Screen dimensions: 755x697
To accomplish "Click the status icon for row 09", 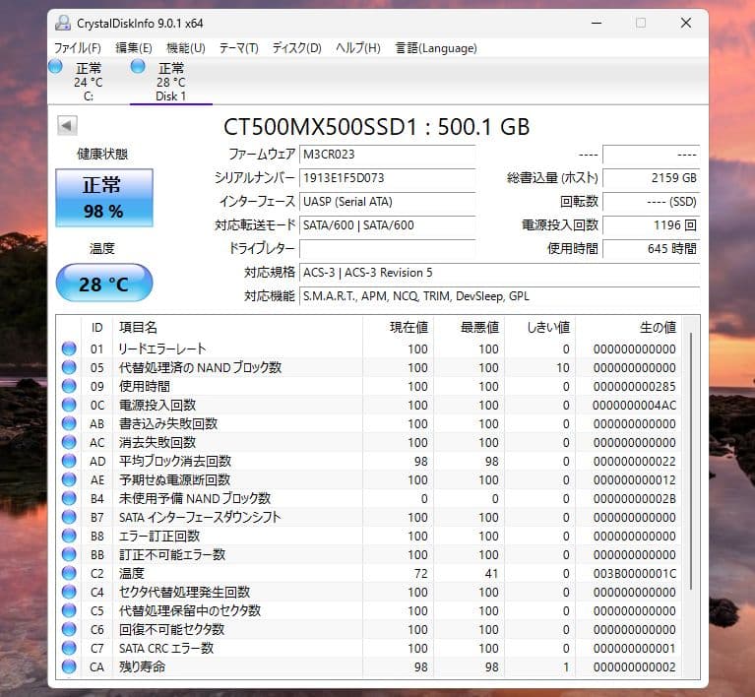I will (69, 386).
